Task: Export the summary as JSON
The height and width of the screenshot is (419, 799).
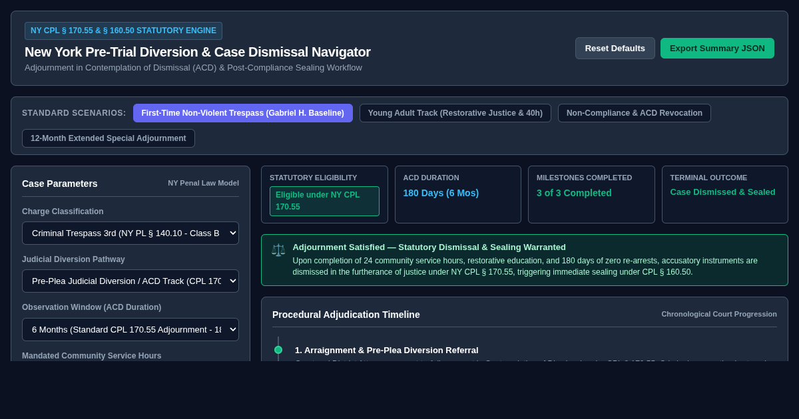Action: [717, 48]
